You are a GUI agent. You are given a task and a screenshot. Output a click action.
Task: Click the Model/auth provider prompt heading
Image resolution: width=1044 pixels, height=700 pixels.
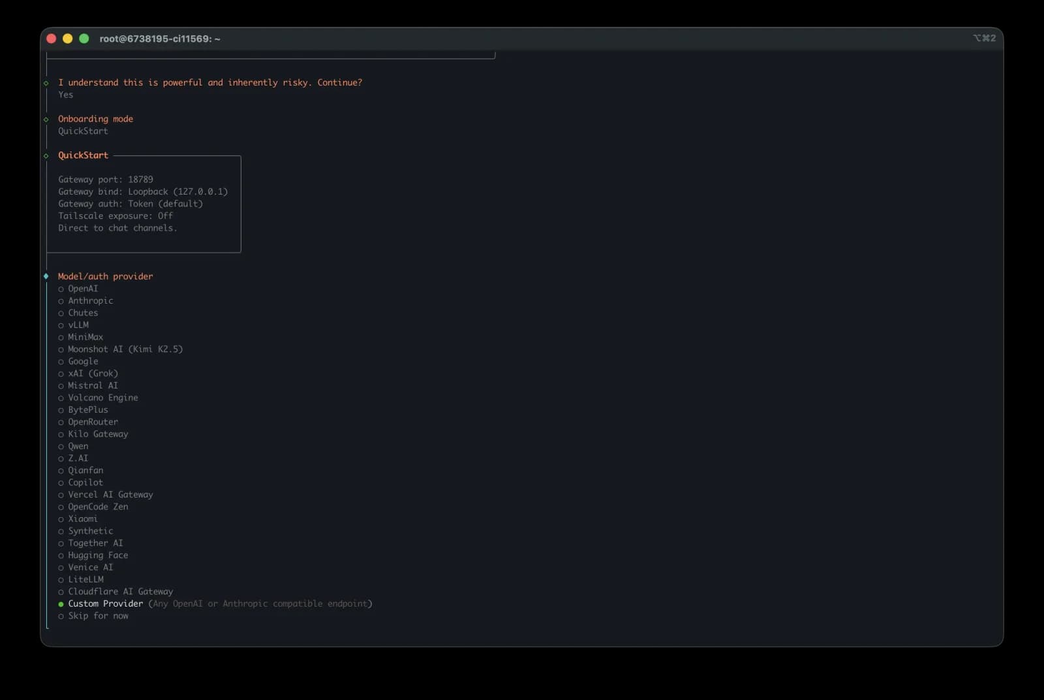pos(105,277)
